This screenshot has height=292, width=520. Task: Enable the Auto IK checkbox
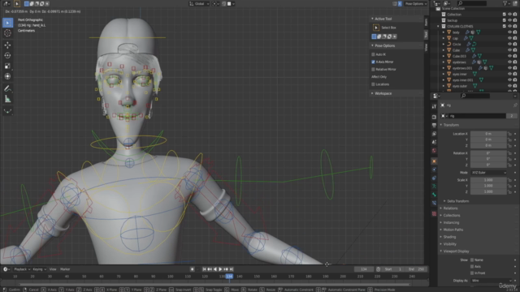coord(373,54)
